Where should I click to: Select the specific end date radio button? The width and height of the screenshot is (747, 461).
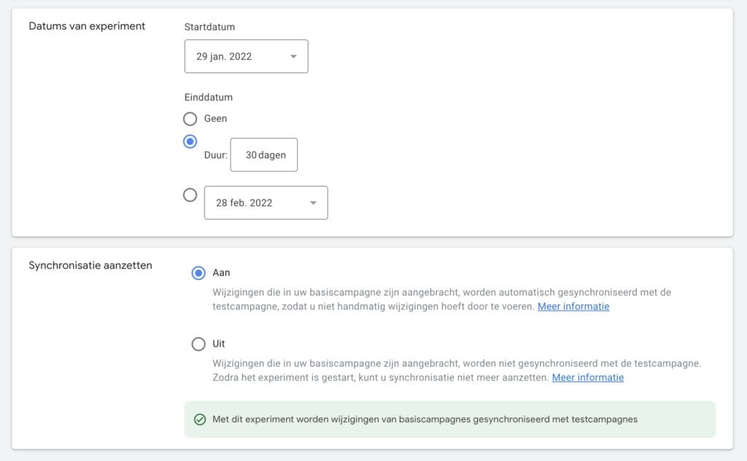coord(190,195)
